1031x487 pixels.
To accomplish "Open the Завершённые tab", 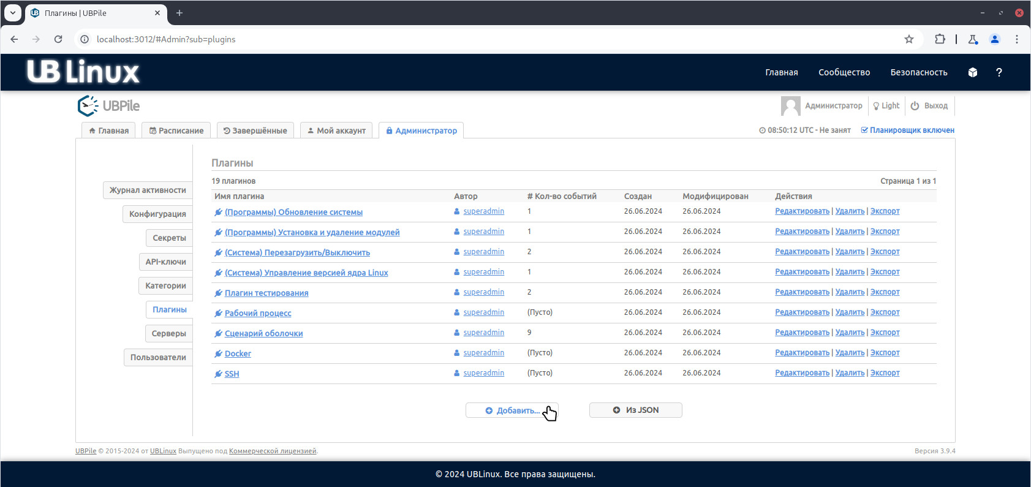I will point(255,130).
